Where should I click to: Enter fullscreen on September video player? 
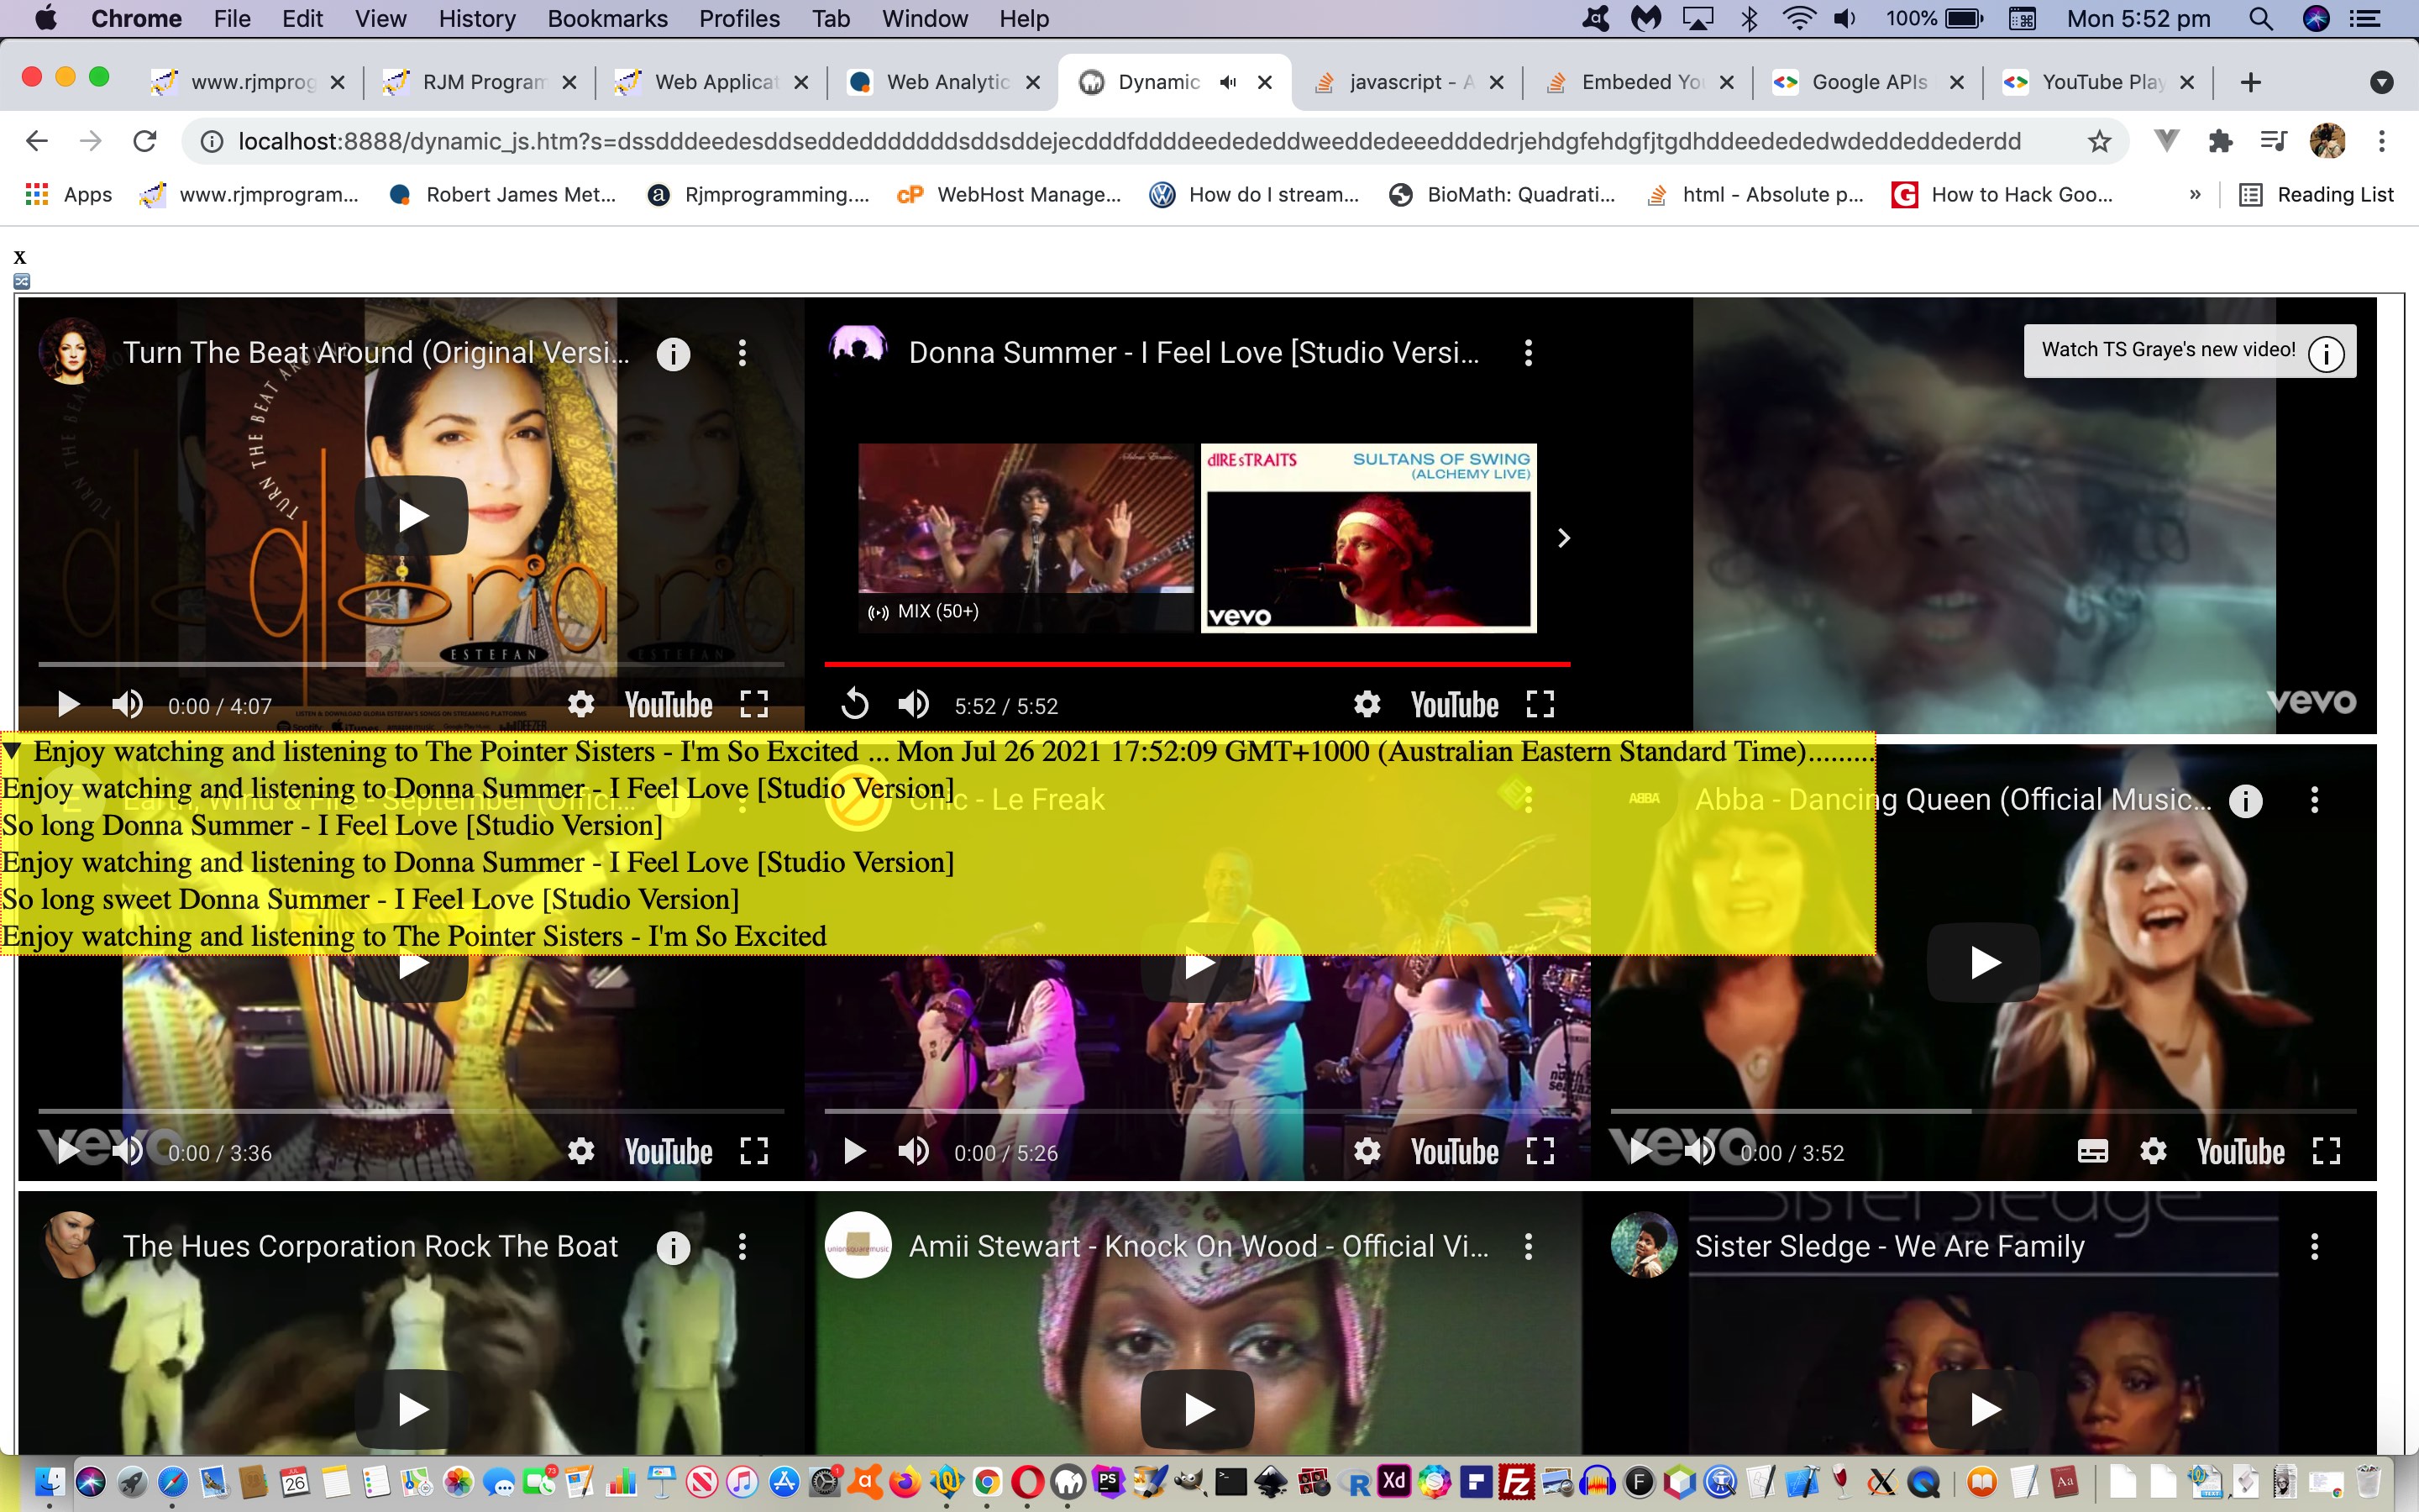pyautogui.click(x=755, y=1152)
